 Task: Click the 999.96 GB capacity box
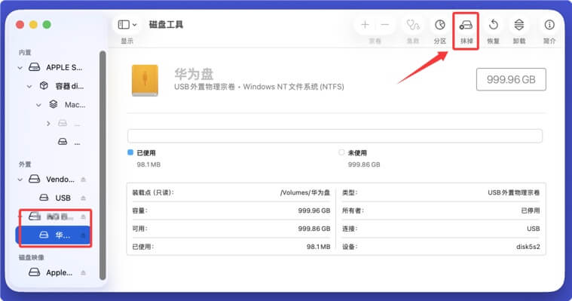(511, 79)
